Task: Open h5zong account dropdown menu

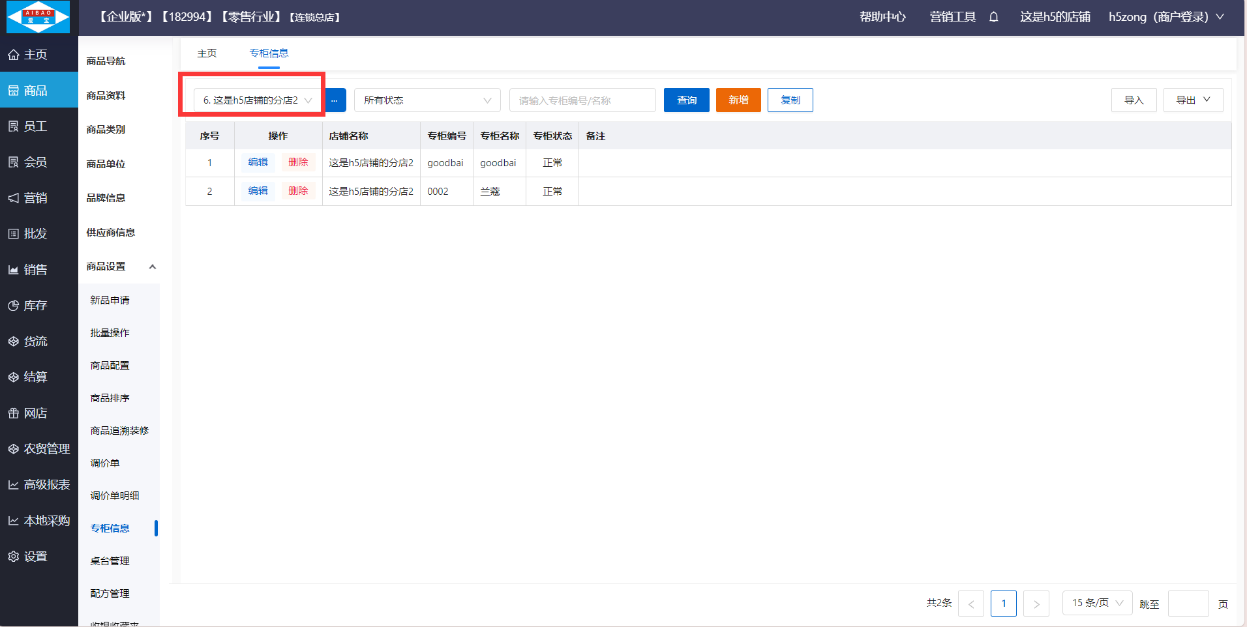Action: pos(1166,18)
